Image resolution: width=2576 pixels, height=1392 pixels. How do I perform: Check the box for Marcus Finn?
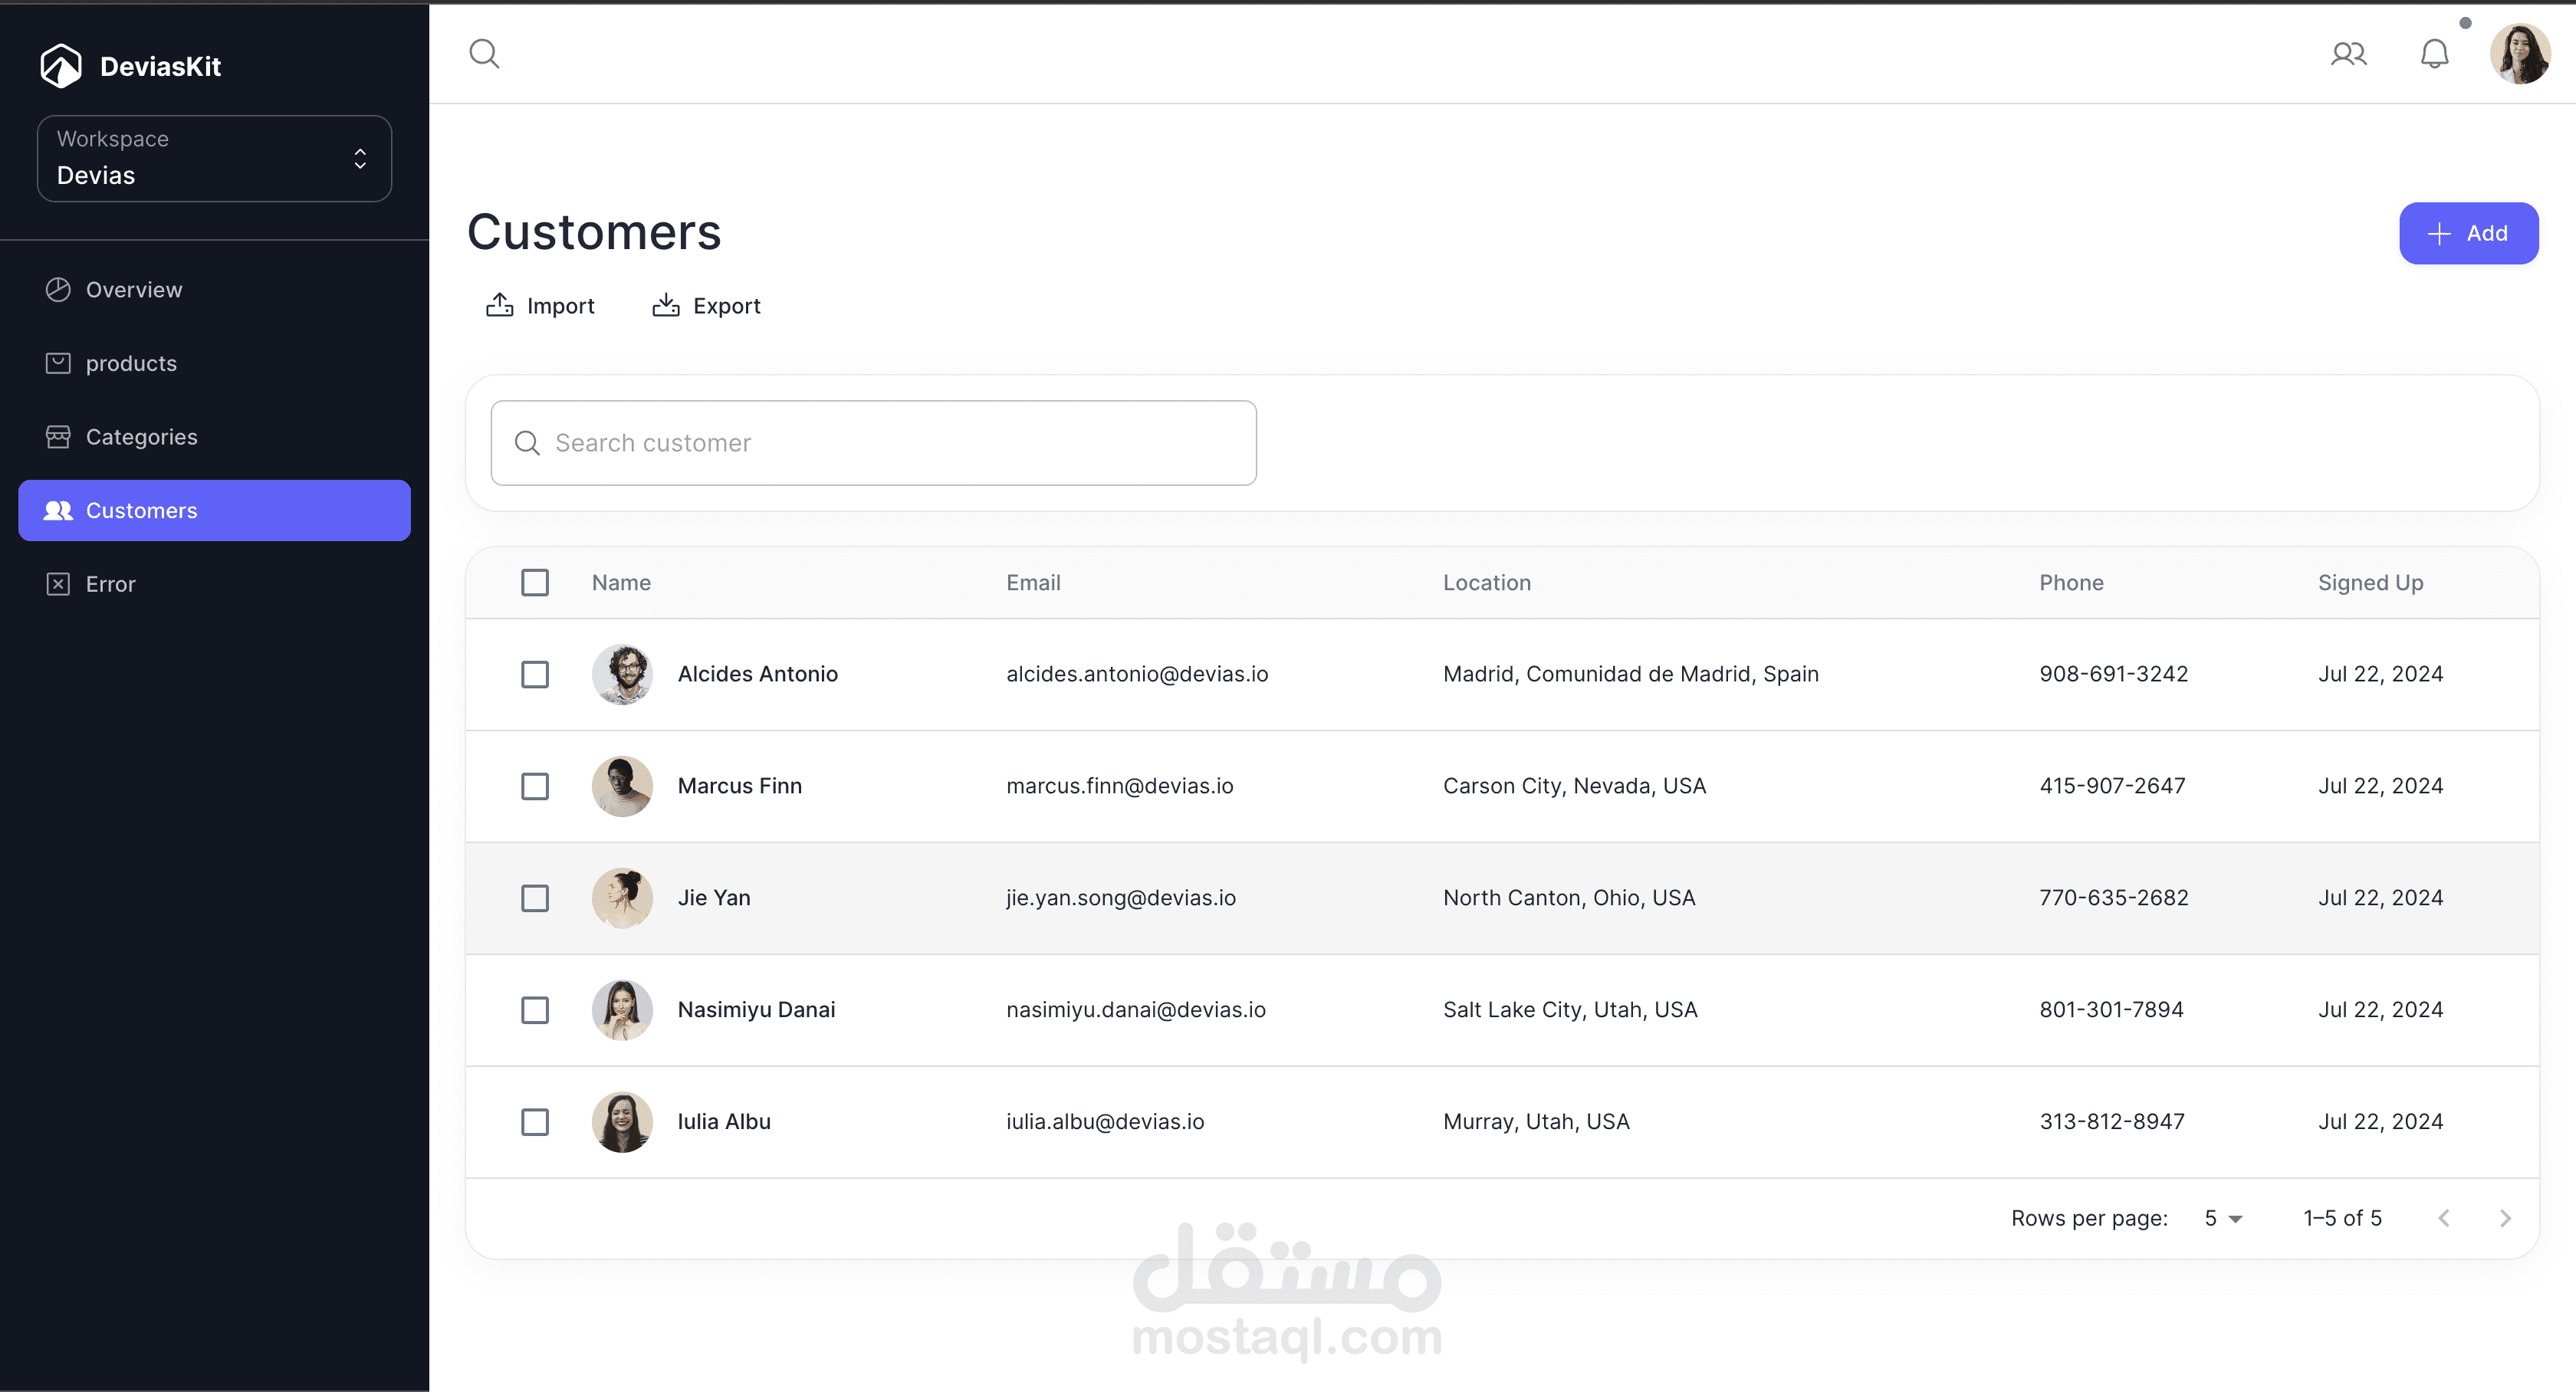point(535,786)
